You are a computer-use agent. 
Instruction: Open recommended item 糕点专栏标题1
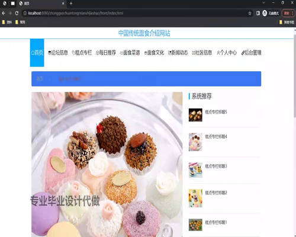(216, 222)
